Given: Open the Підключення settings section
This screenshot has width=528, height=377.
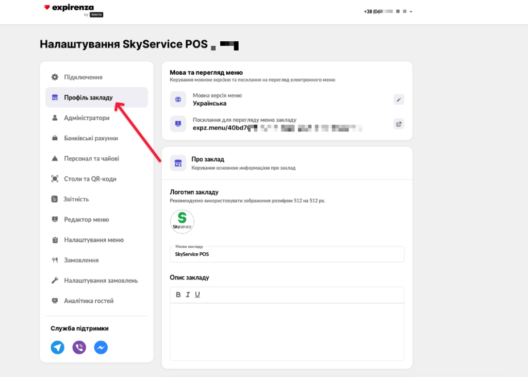Looking at the screenshot, I should pyautogui.click(x=83, y=77).
